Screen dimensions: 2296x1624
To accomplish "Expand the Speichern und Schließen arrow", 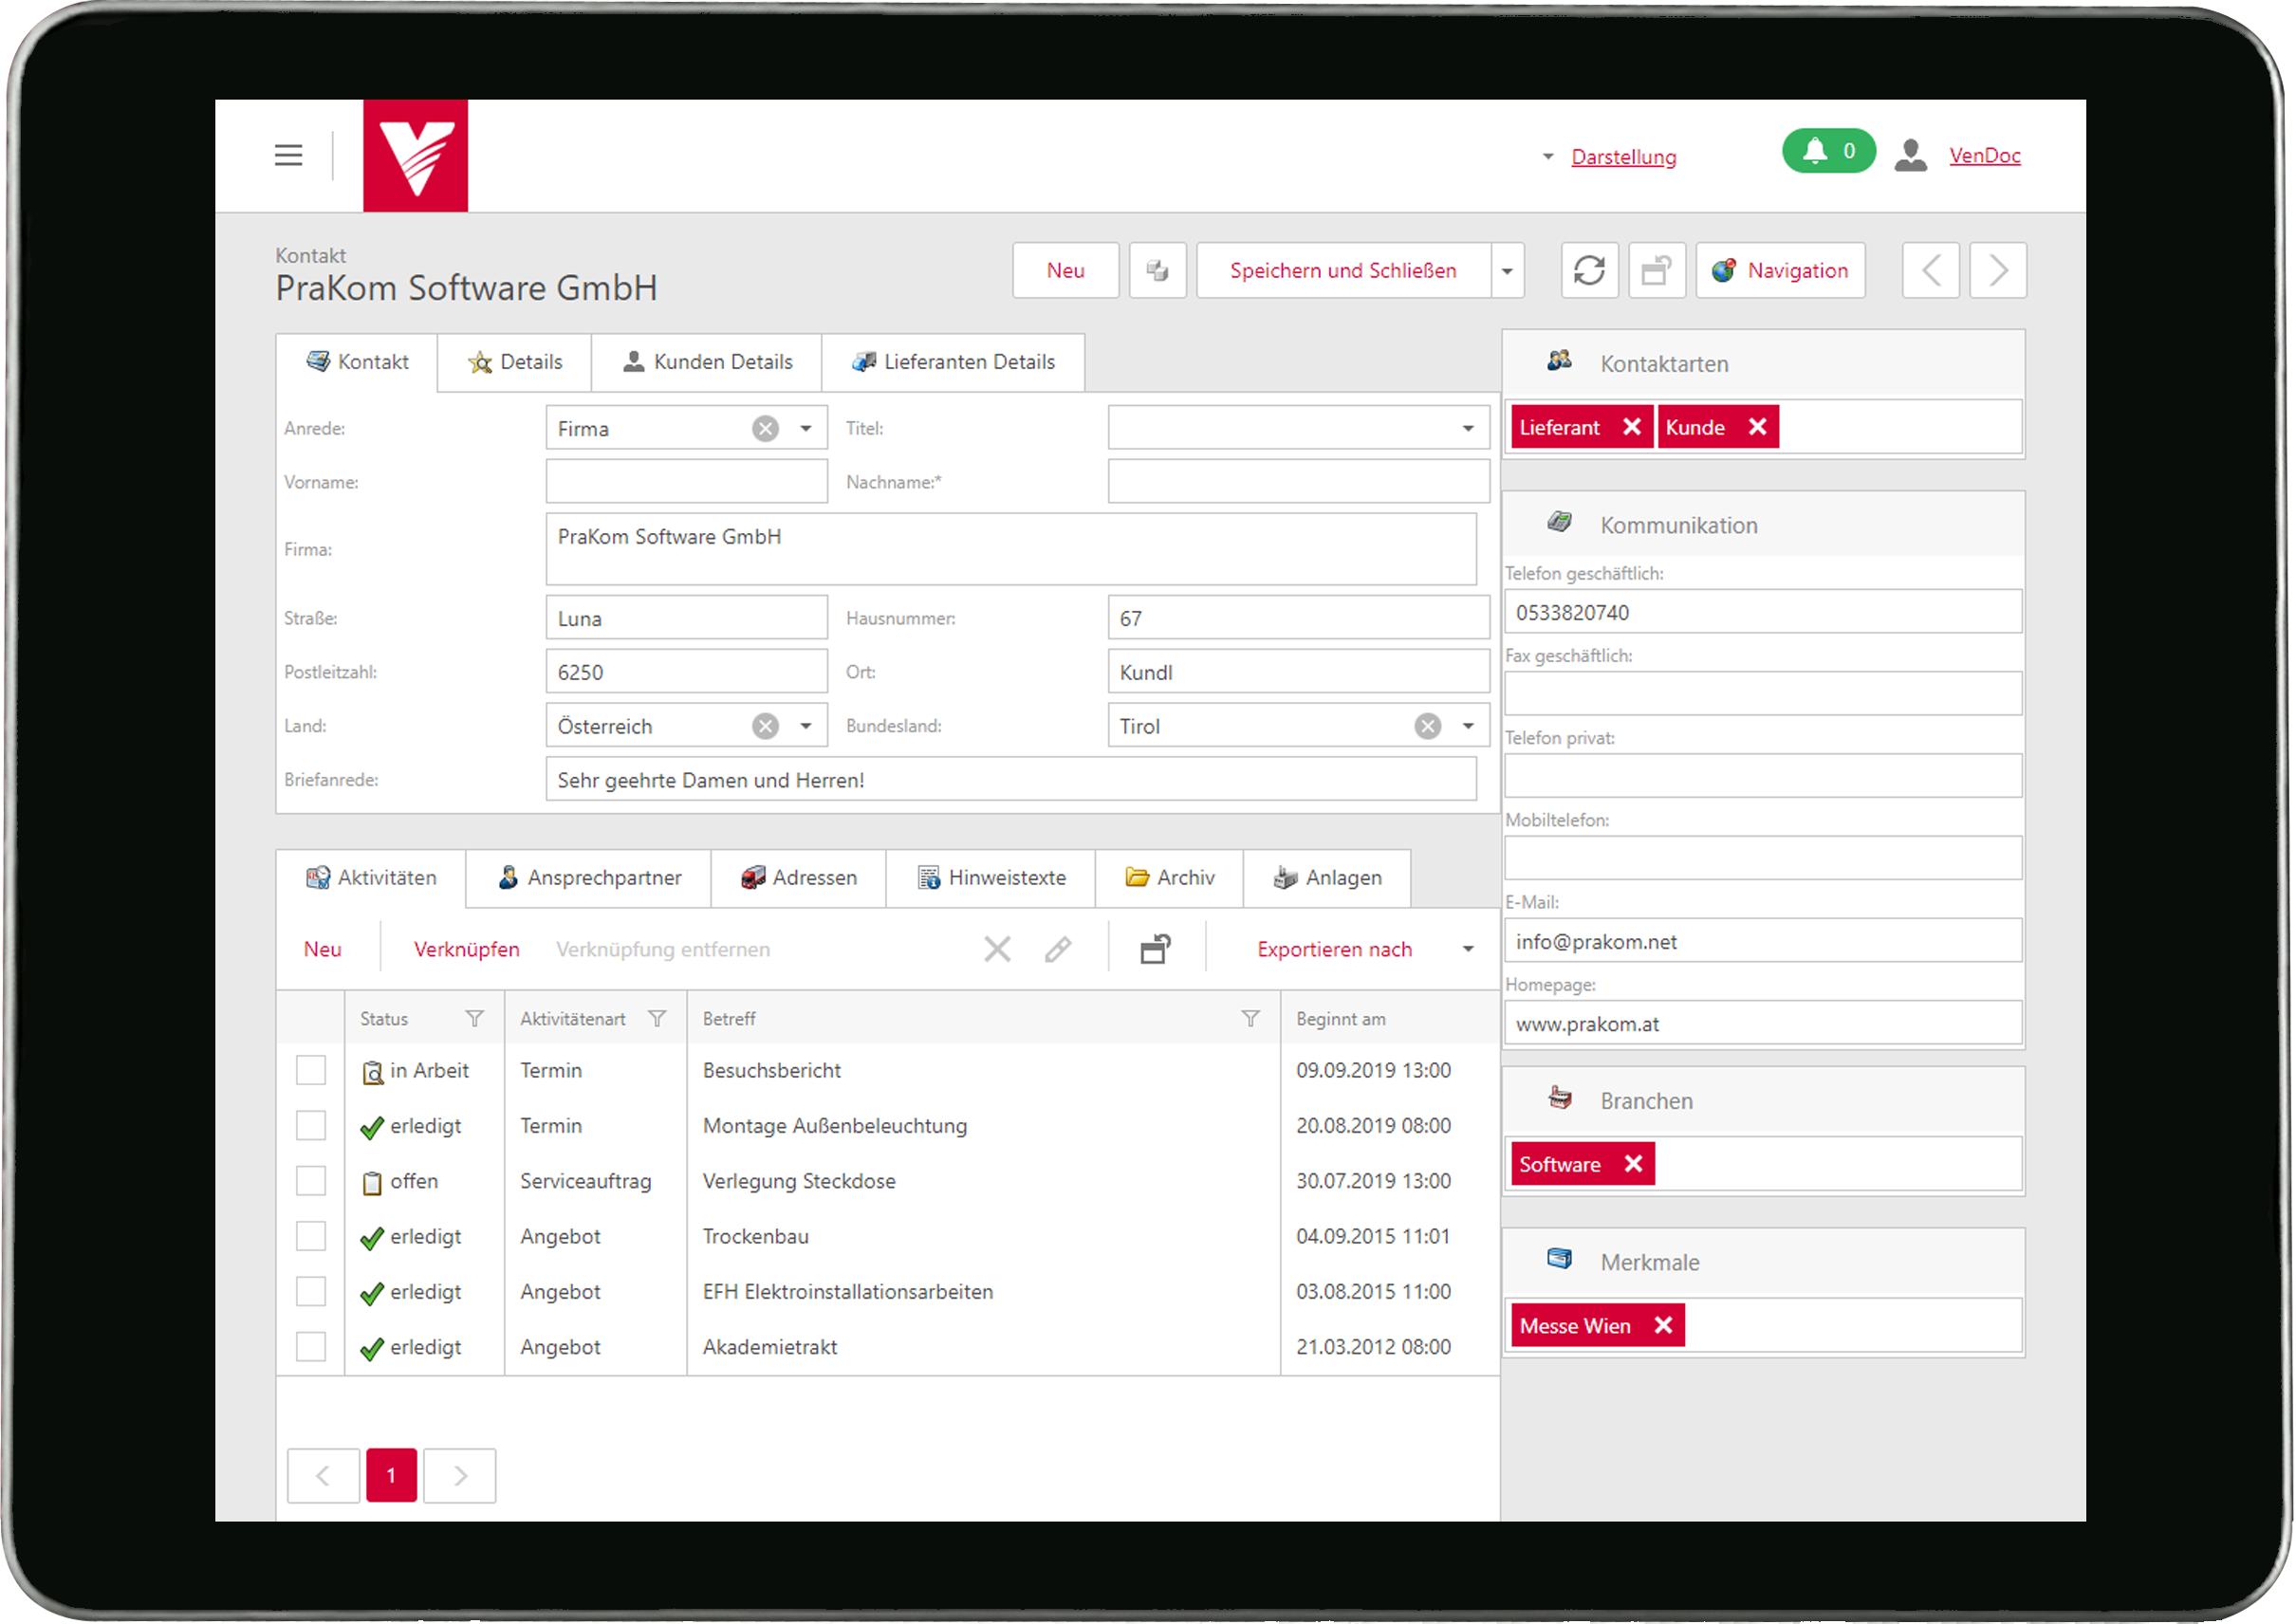I will click(1506, 271).
